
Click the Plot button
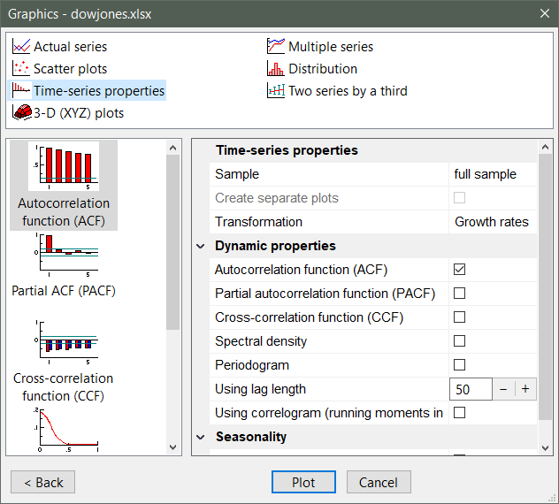tap(303, 482)
